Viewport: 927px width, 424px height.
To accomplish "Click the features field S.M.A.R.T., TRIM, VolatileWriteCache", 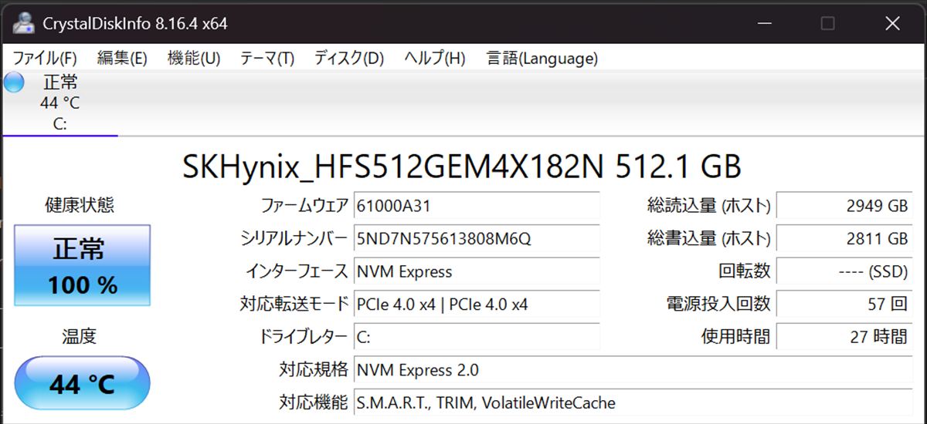I will 633,403.
